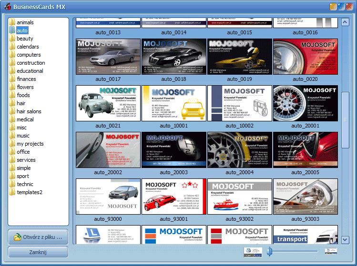Viewport: 357px width, 266px height.
Task: Select the computers category
Action: (29, 55)
